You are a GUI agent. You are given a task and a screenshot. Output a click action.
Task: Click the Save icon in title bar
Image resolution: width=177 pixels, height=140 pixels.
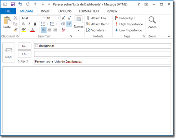12,4
